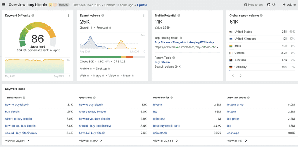Open 'btc price' keyword link
The height and width of the screenshot is (147, 298).
(x=233, y=119)
